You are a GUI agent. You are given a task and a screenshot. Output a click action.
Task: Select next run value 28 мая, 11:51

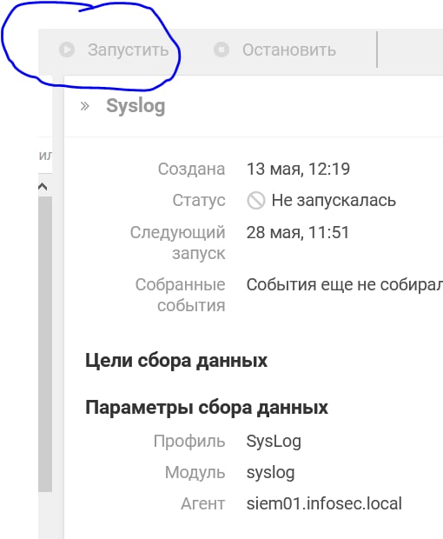298,233
